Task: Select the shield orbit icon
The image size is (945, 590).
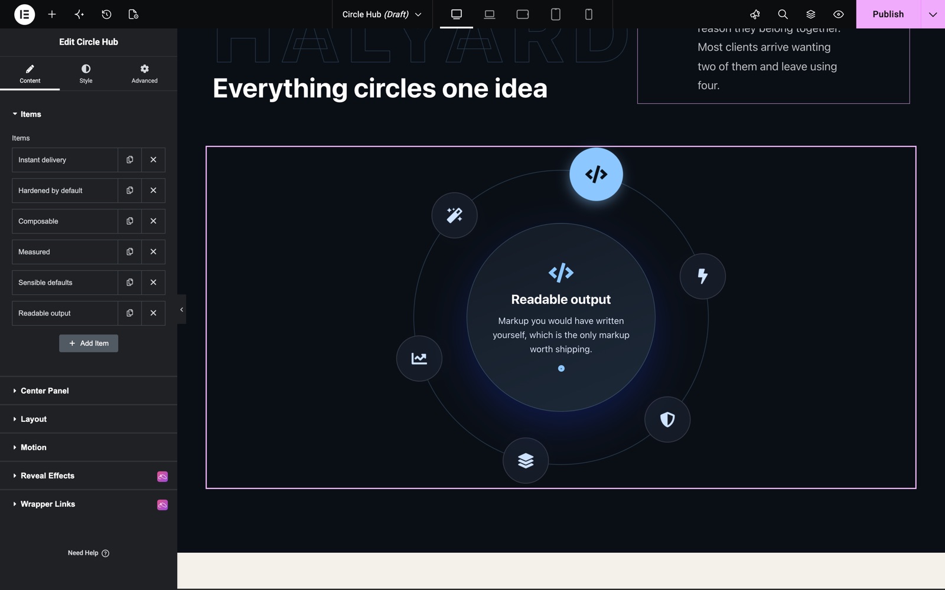Action: [667, 419]
